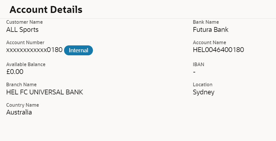276x141 pixels.
Task: Click the Branch Name label
Action: (x=21, y=85)
